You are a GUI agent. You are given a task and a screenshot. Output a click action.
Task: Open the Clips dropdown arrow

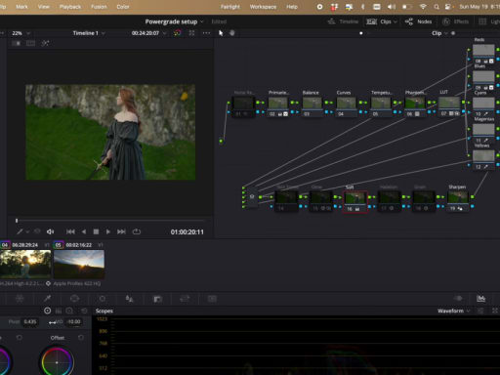pos(396,21)
